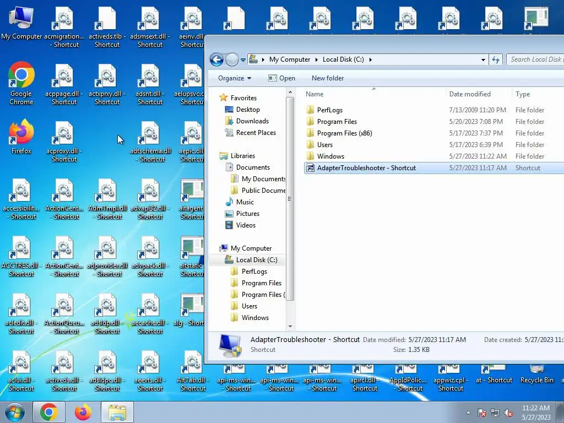This screenshot has width=564, height=423.
Task: Open Videos library in navigation pane
Action: pyautogui.click(x=246, y=225)
